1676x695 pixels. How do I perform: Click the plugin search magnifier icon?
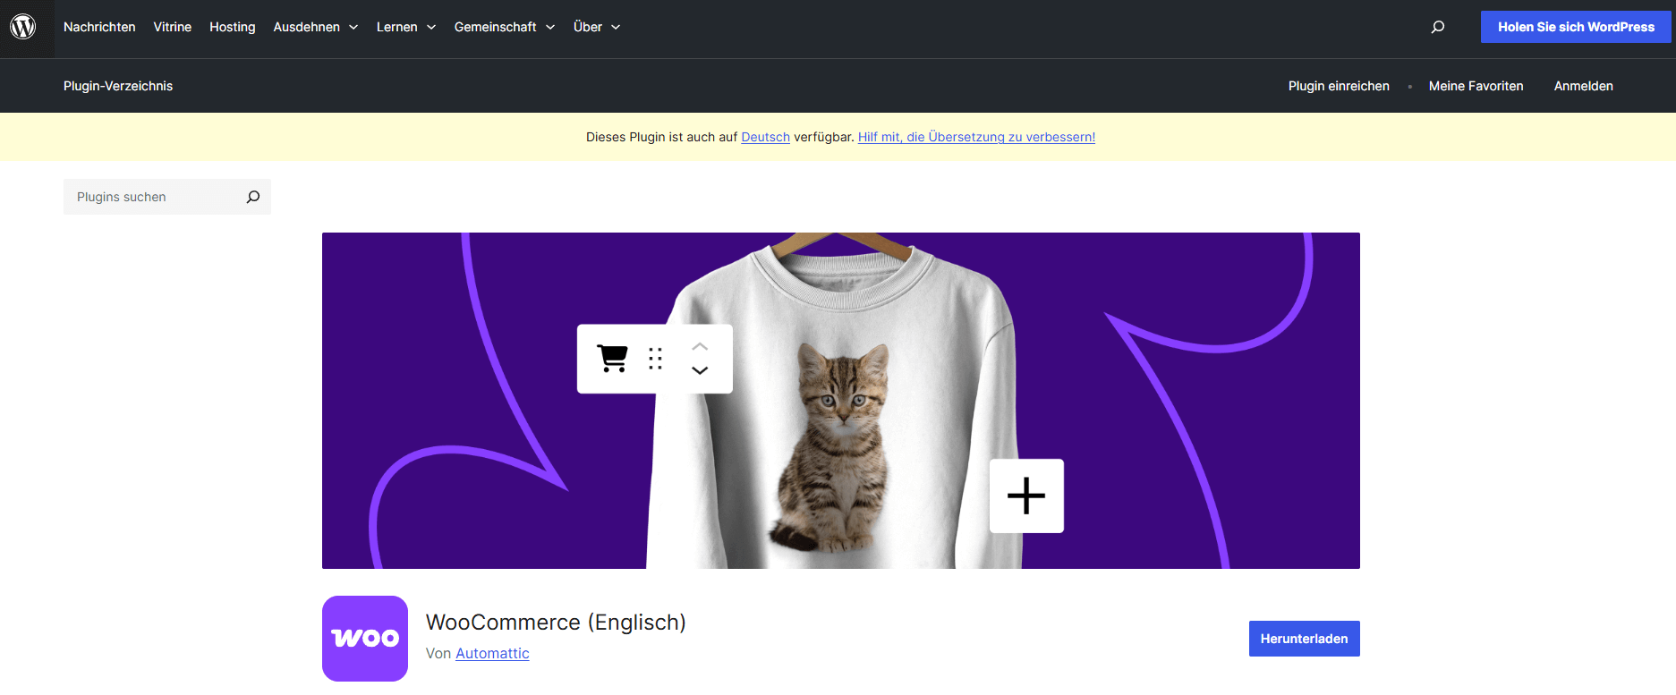pos(253,197)
